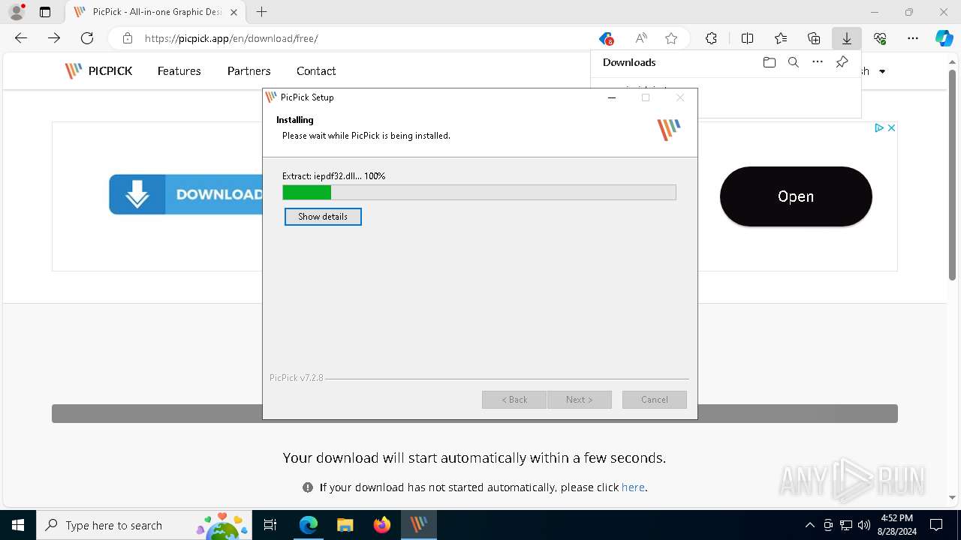961x540 pixels.
Task: Search downloads in Downloads panel
Action: pos(793,62)
